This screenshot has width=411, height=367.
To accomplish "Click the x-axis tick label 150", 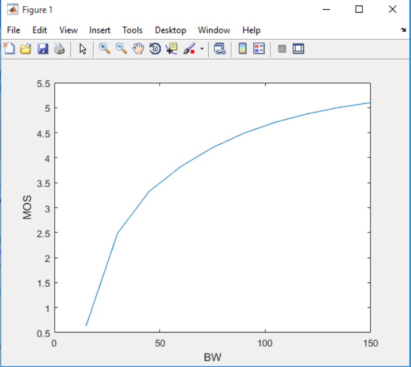I will pos(371,343).
